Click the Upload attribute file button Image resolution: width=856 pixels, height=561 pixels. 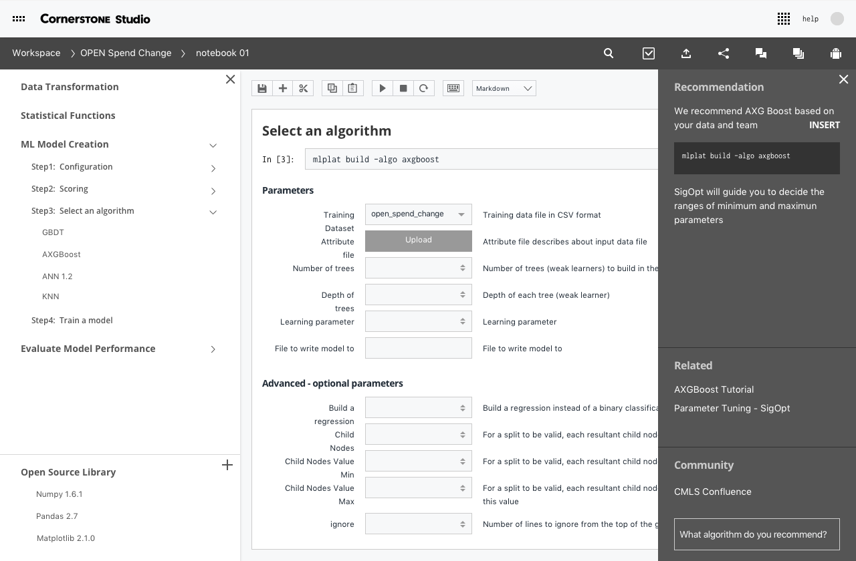[x=418, y=240]
